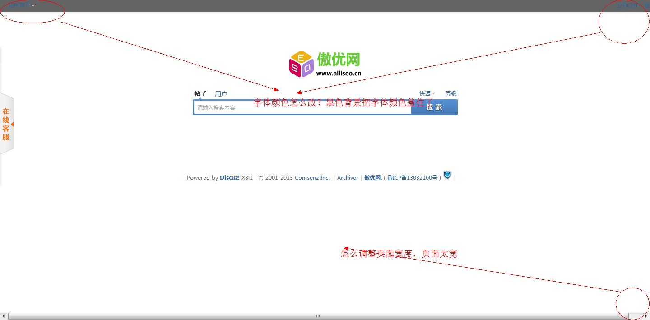Focus the 请输入搜索内容 search box

(302, 107)
